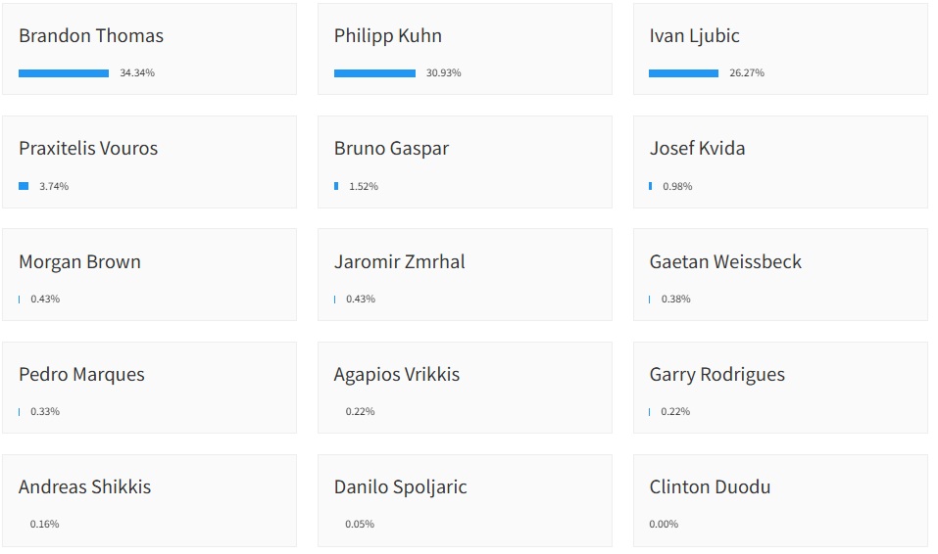The height and width of the screenshot is (554, 938).
Task: Select the Garry Rodrigues name
Action: [x=716, y=375]
